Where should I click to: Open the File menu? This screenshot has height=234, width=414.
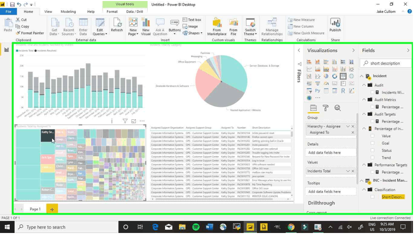(9, 12)
